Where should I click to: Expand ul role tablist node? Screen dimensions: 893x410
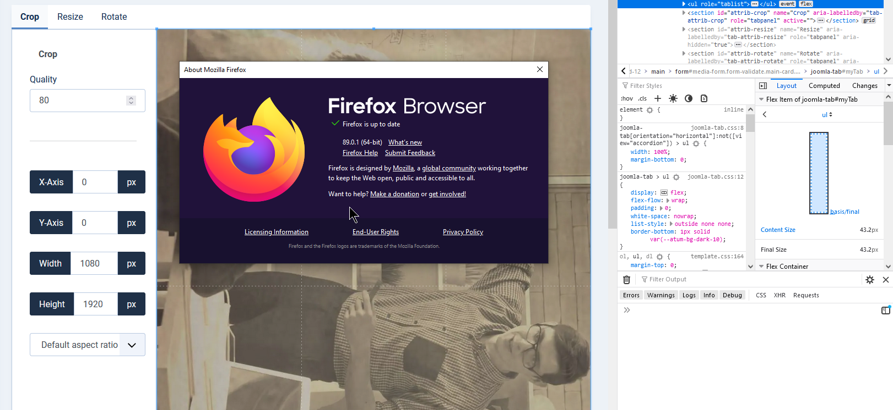(684, 4)
